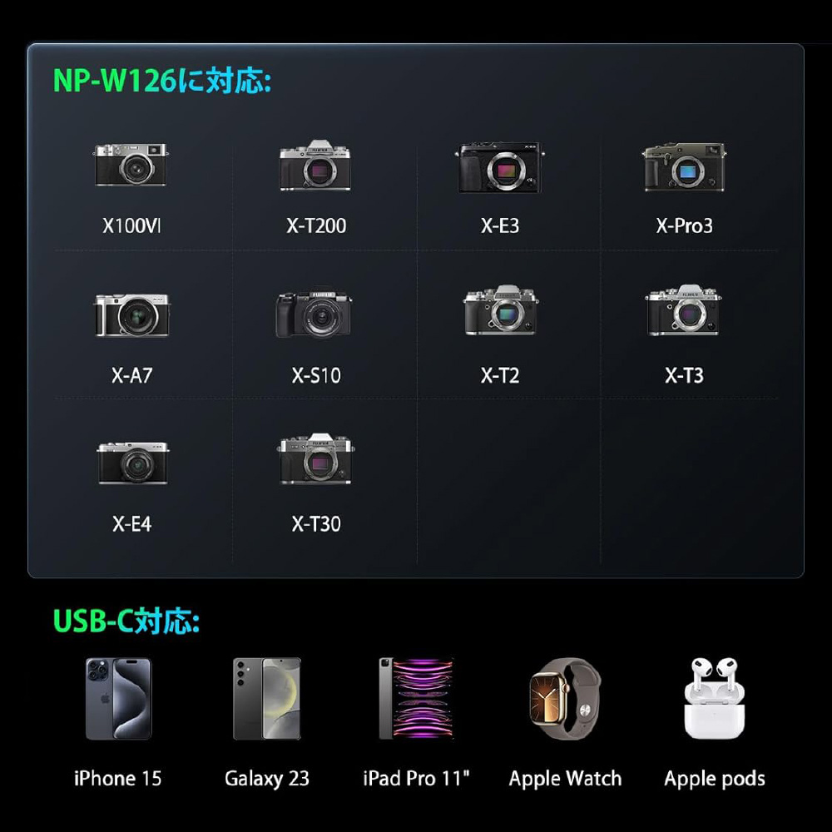This screenshot has height=832, width=832.
Task: Click the USB-C heading text
Action: pyautogui.click(x=126, y=621)
